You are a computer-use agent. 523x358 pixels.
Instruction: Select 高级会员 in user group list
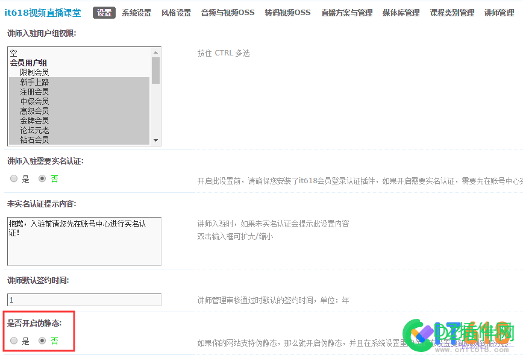point(80,111)
